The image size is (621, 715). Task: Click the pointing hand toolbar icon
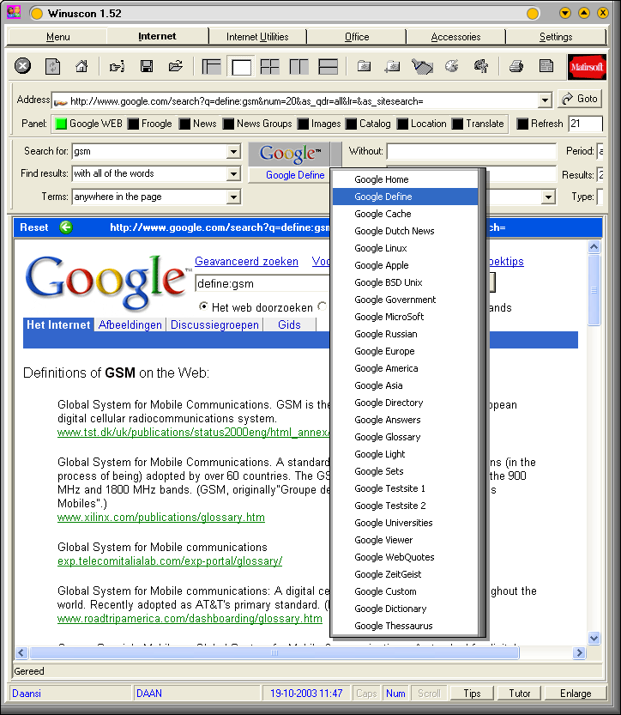coord(118,67)
